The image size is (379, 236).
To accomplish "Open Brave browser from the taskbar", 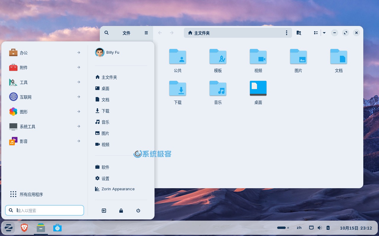I will (x=24, y=228).
